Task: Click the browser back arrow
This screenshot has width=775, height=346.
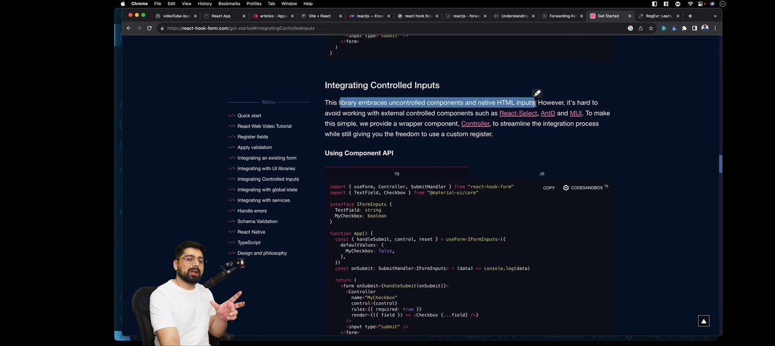Action: coord(129,28)
